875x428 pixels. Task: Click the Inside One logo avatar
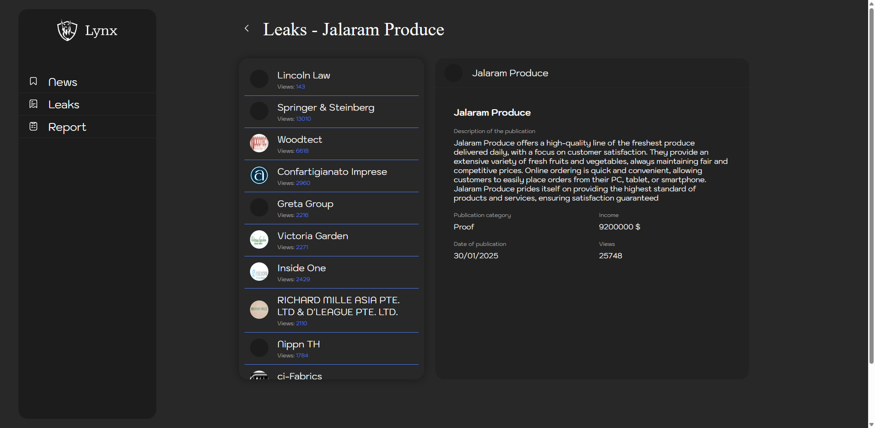(x=259, y=272)
